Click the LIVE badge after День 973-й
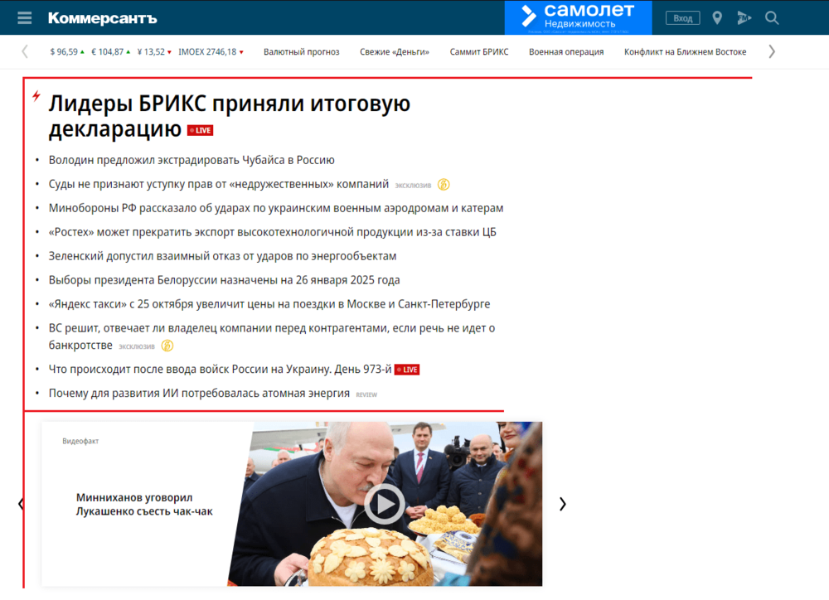829x600 pixels. click(407, 370)
